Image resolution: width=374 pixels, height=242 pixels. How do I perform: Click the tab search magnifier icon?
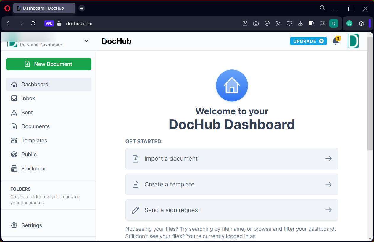(323, 8)
